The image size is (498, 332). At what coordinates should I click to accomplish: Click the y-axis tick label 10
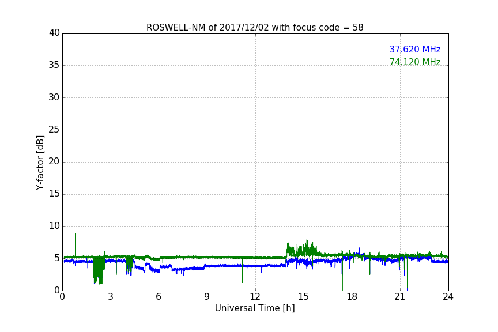54,226
